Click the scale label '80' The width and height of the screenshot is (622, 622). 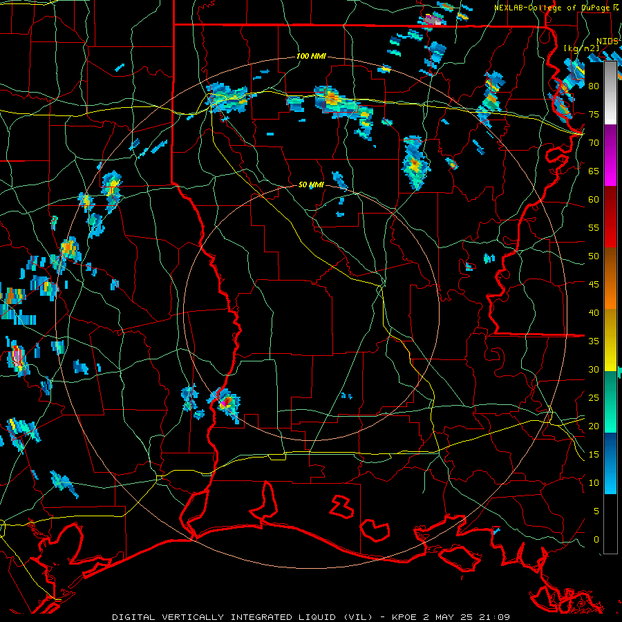(594, 86)
